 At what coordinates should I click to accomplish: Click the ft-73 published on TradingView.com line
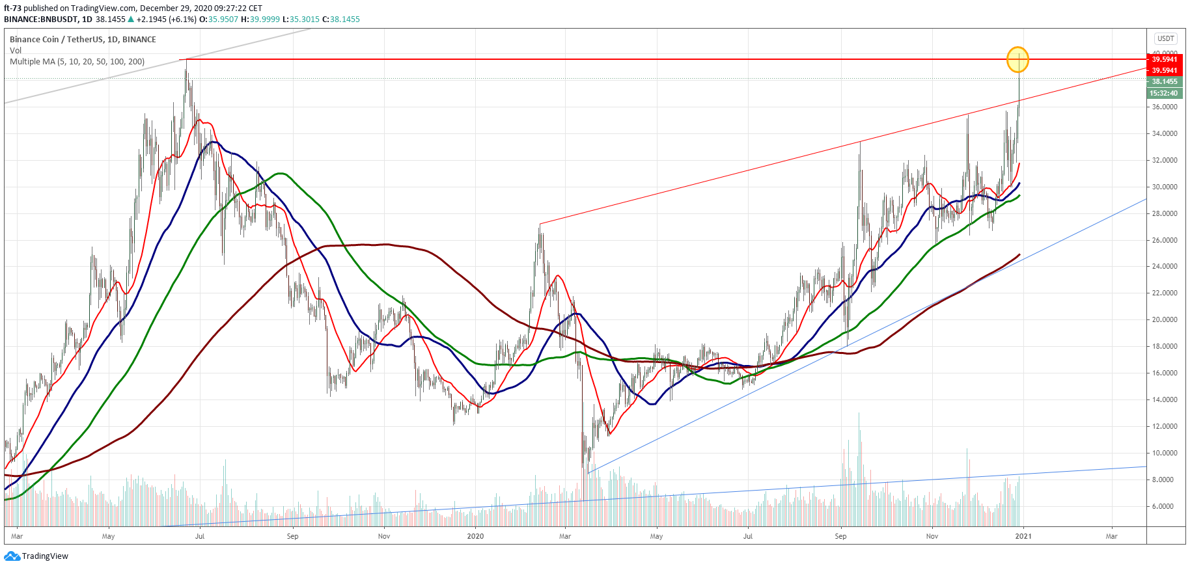pos(133,8)
